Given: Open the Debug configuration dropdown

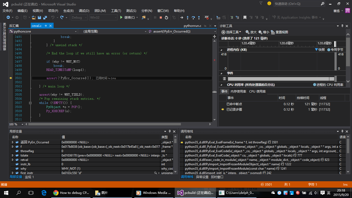Looking at the screenshot, I should click(x=79, y=18).
